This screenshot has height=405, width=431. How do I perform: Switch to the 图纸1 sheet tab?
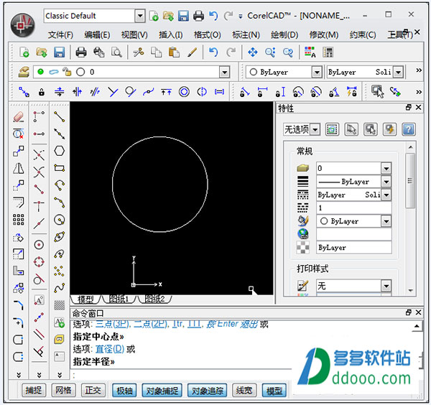(x=119, y=299)
